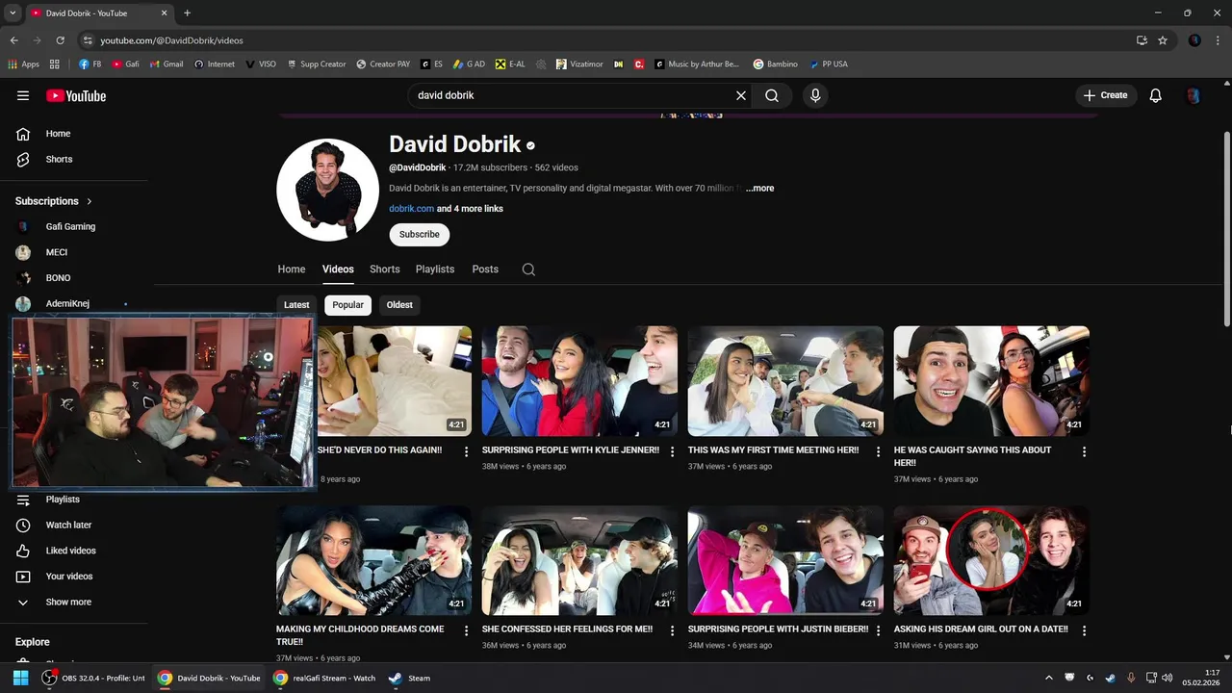This screenshot has height=693, width=1232.
Task: Select the Popular sort chip
Action: (348, 305)
